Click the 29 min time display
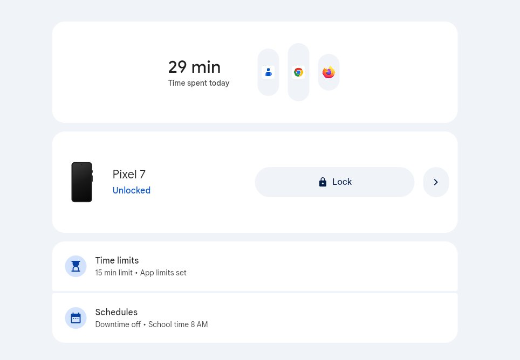 [x=194, y=67]
